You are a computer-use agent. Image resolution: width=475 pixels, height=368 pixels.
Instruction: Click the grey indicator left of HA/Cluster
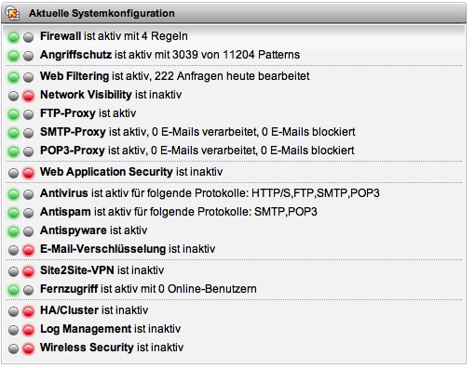click(13, 311)
